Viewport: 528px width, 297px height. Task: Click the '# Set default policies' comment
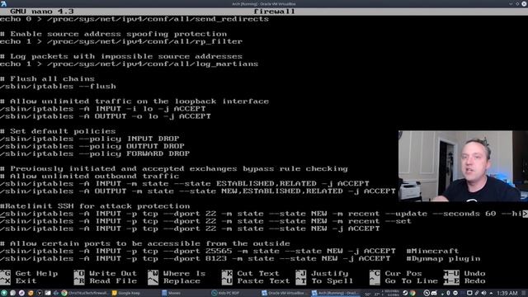[58, 131]
